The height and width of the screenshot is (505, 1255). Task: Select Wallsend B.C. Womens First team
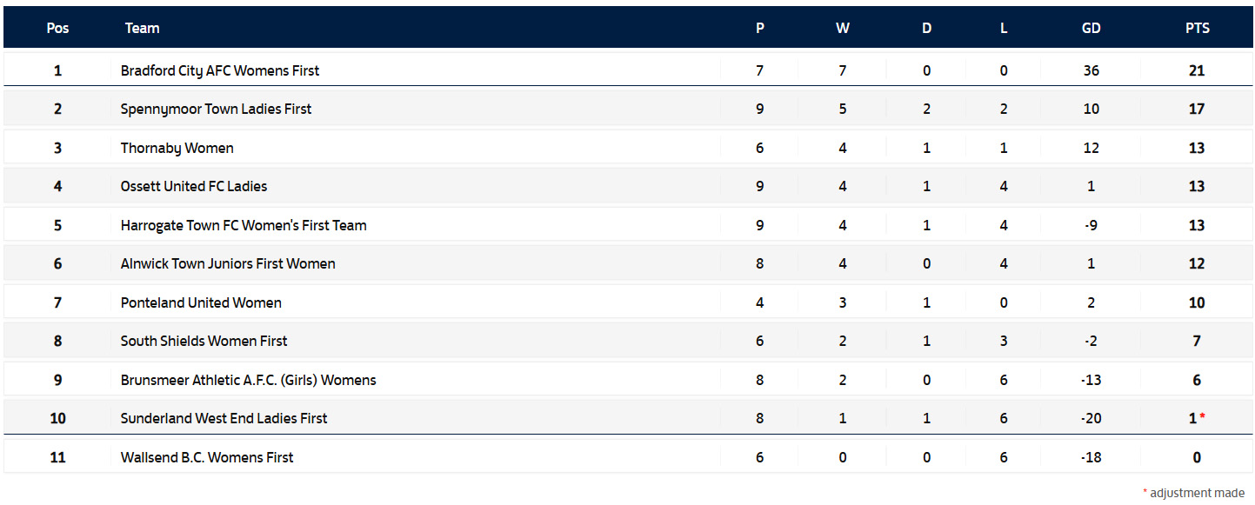point(206,457)
